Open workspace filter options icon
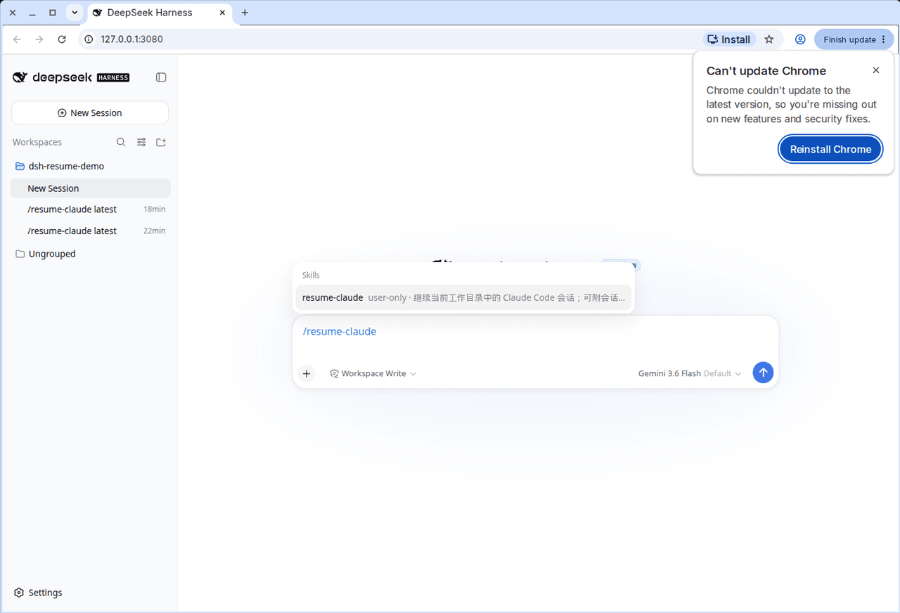900x613 pixels. [x=141, y=142]
